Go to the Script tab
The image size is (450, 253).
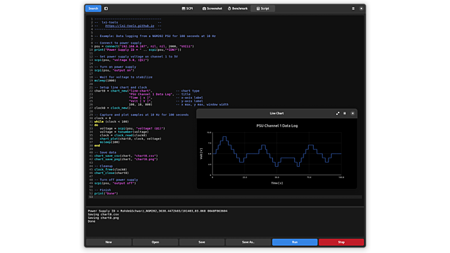[263, 8]
